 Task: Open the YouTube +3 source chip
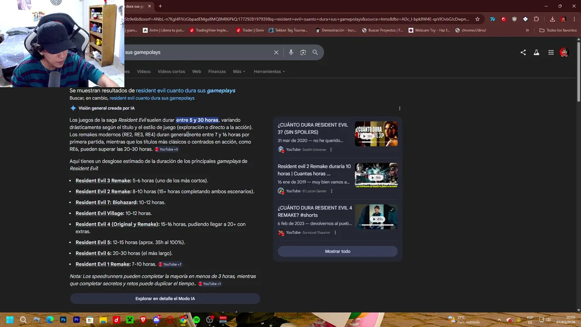(x=167, y=149)
